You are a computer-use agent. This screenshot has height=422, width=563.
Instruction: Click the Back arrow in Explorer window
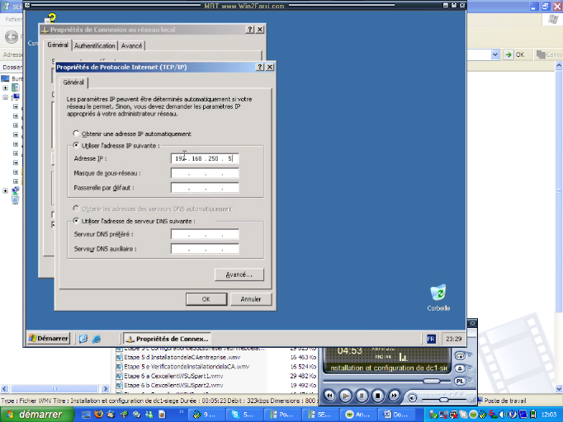[x=12, y=36]
